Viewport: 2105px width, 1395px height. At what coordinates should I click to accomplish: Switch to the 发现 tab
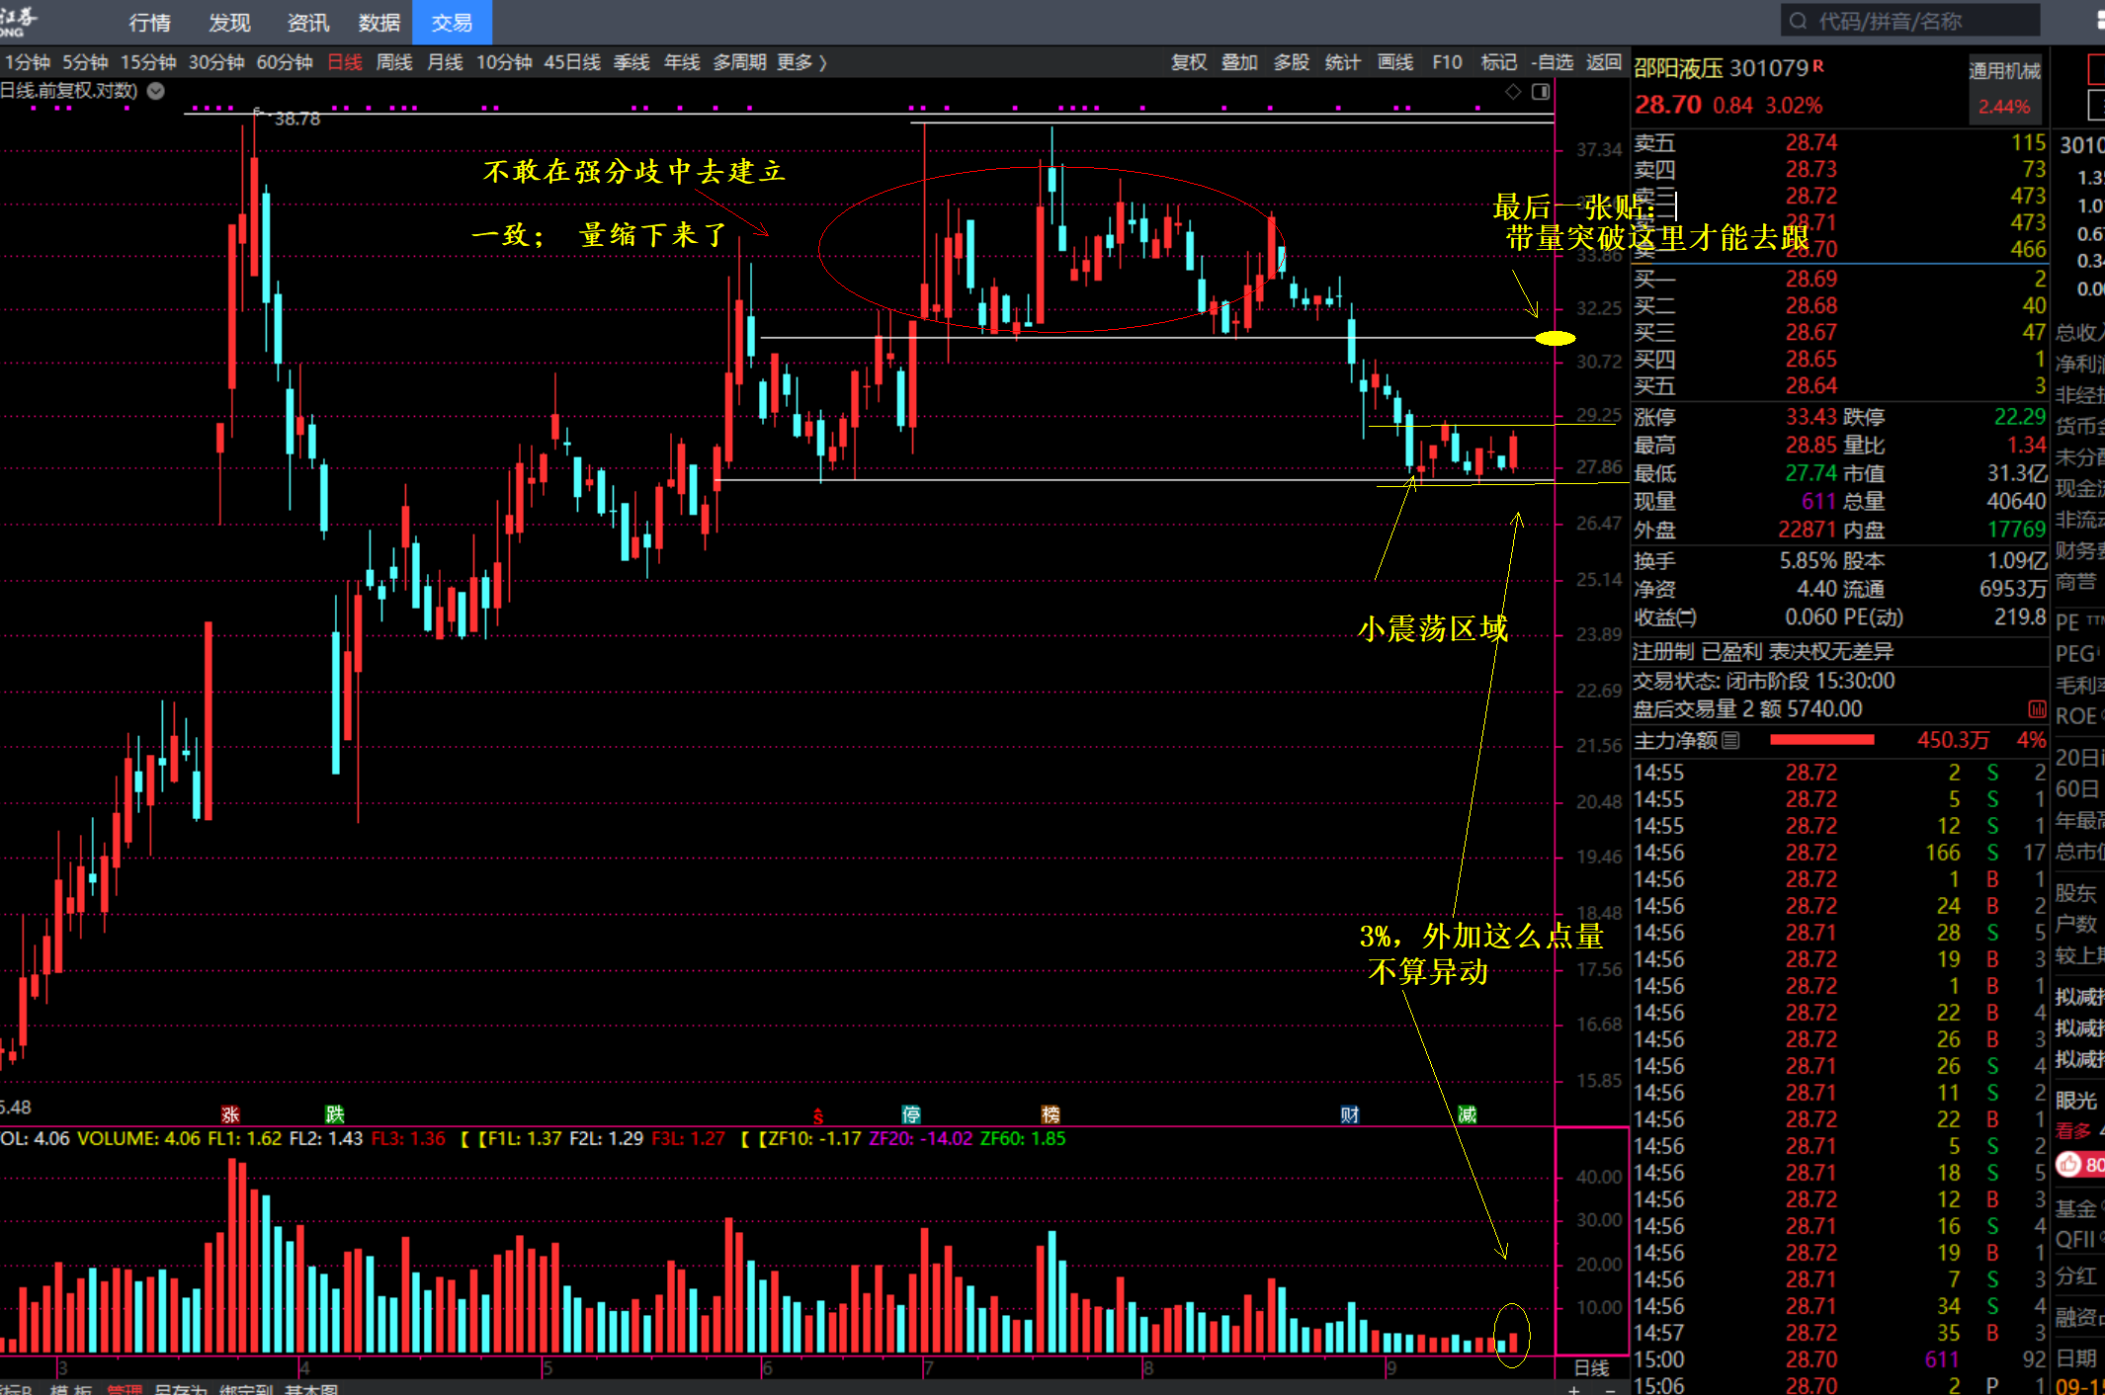(229, 22)
